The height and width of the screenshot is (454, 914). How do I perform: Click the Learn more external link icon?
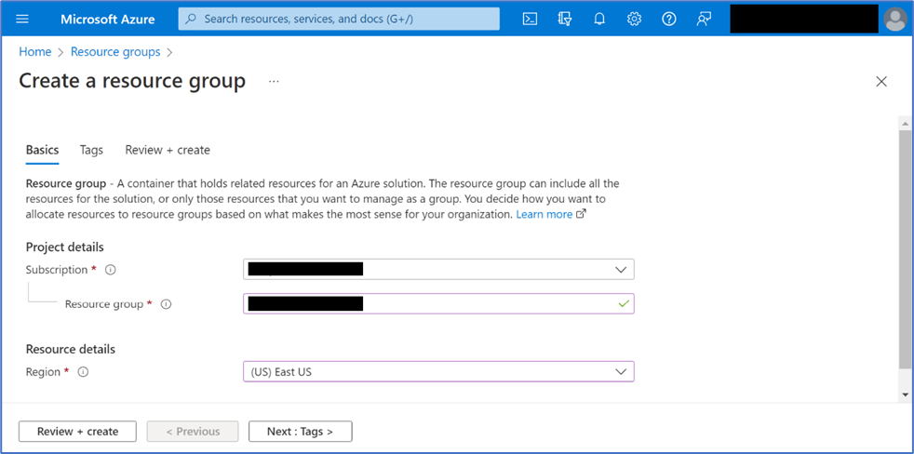click(x=581, y=214)
